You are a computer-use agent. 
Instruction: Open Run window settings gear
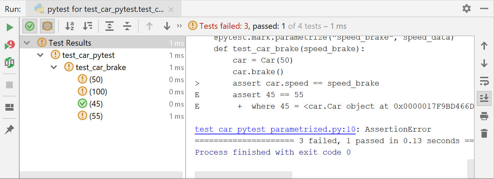pyautogui.click(x=467, y=8)
